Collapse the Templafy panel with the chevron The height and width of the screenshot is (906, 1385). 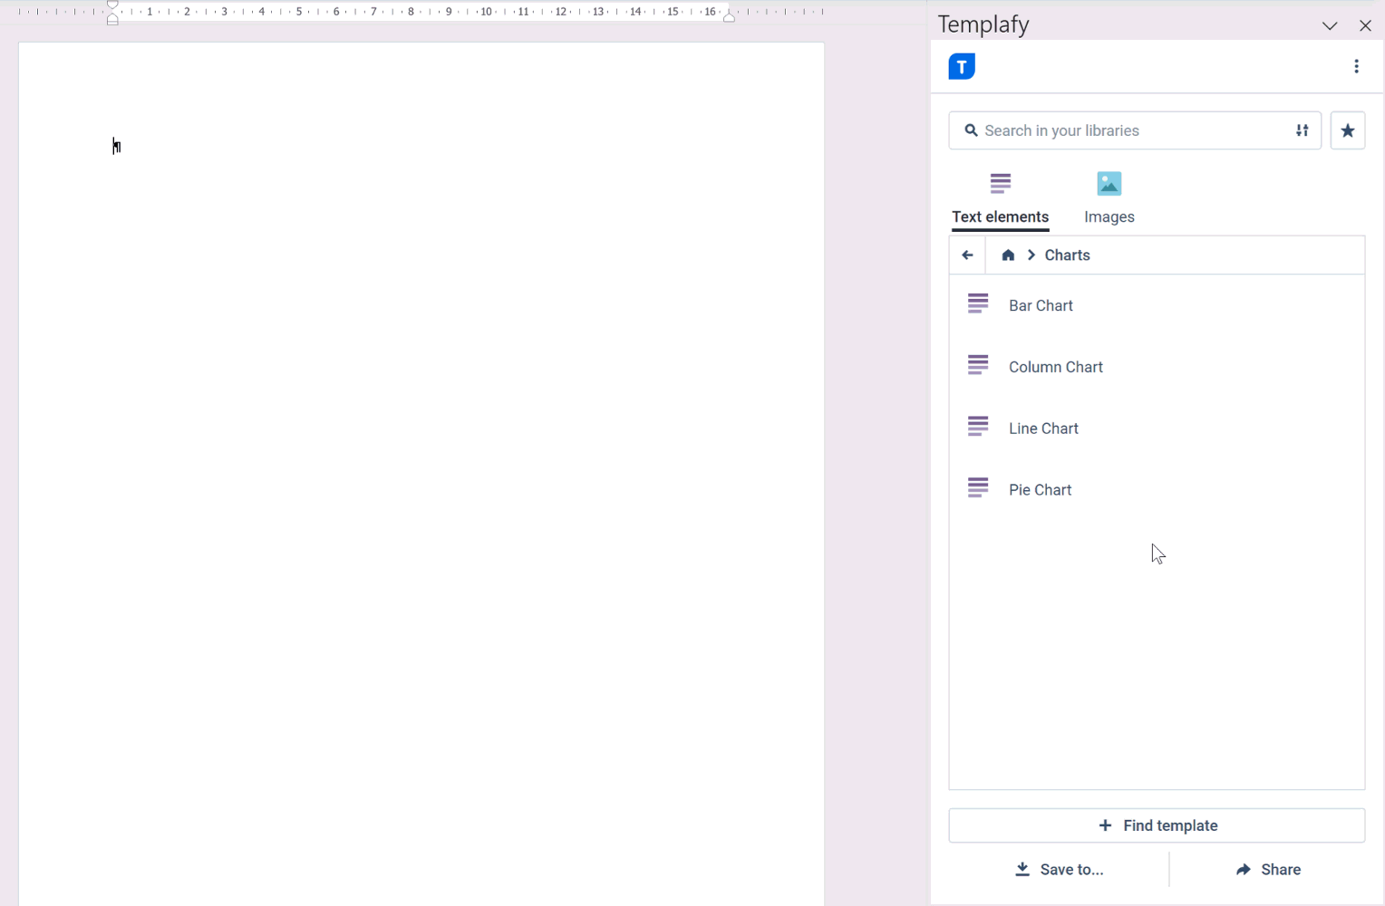click(1329, 25)
